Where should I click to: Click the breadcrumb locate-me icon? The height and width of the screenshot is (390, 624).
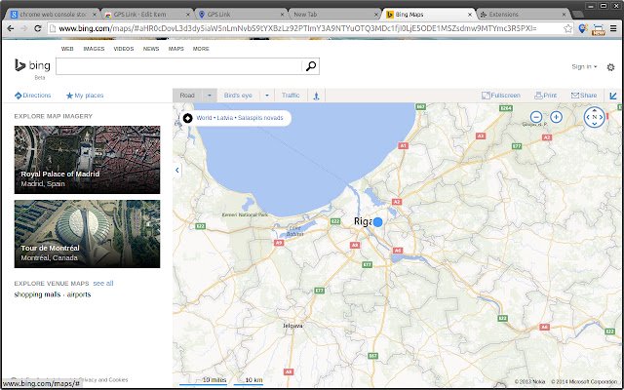pyautogui.click(x=188, y=118)
